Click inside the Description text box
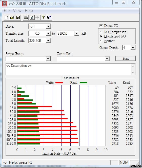 click(69, 69)
